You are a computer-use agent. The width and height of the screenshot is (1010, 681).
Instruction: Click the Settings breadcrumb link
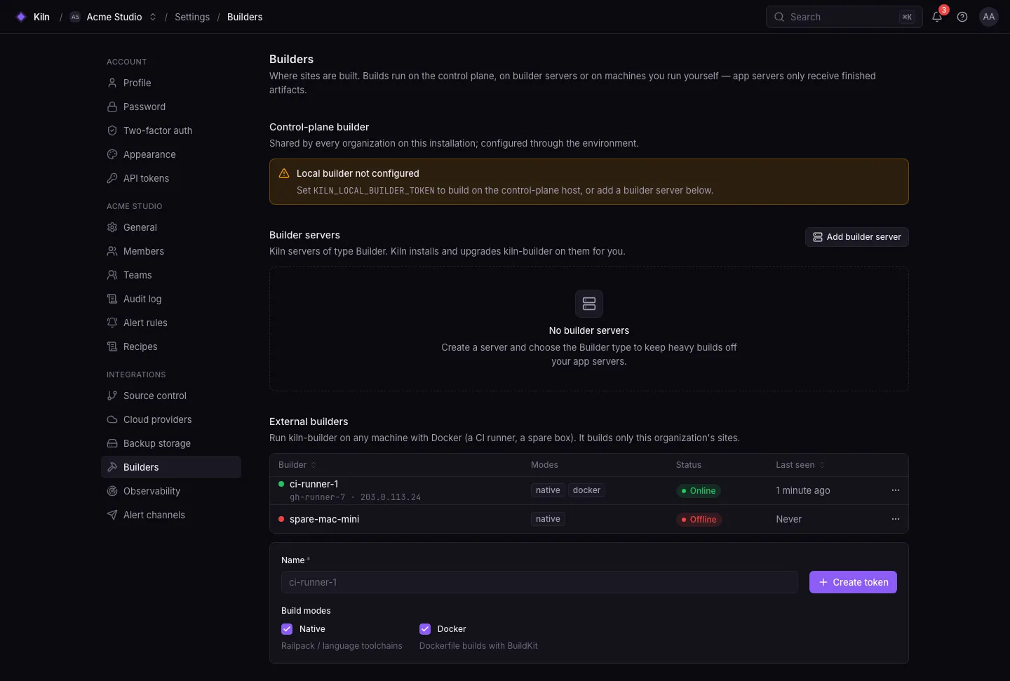[x=192, y=17]
